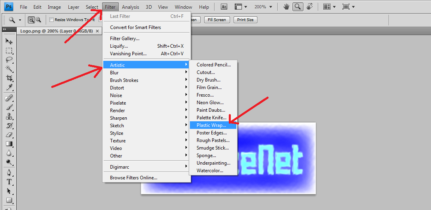Viewport: 431px width, 210px height.
Task: Open the Layer menu
Action: [73, 7]
